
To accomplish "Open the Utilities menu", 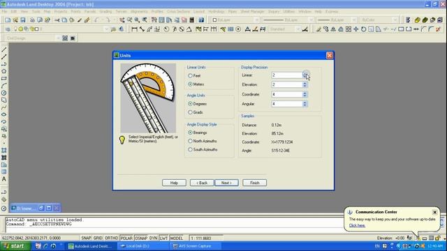I will tap(288, 12).
